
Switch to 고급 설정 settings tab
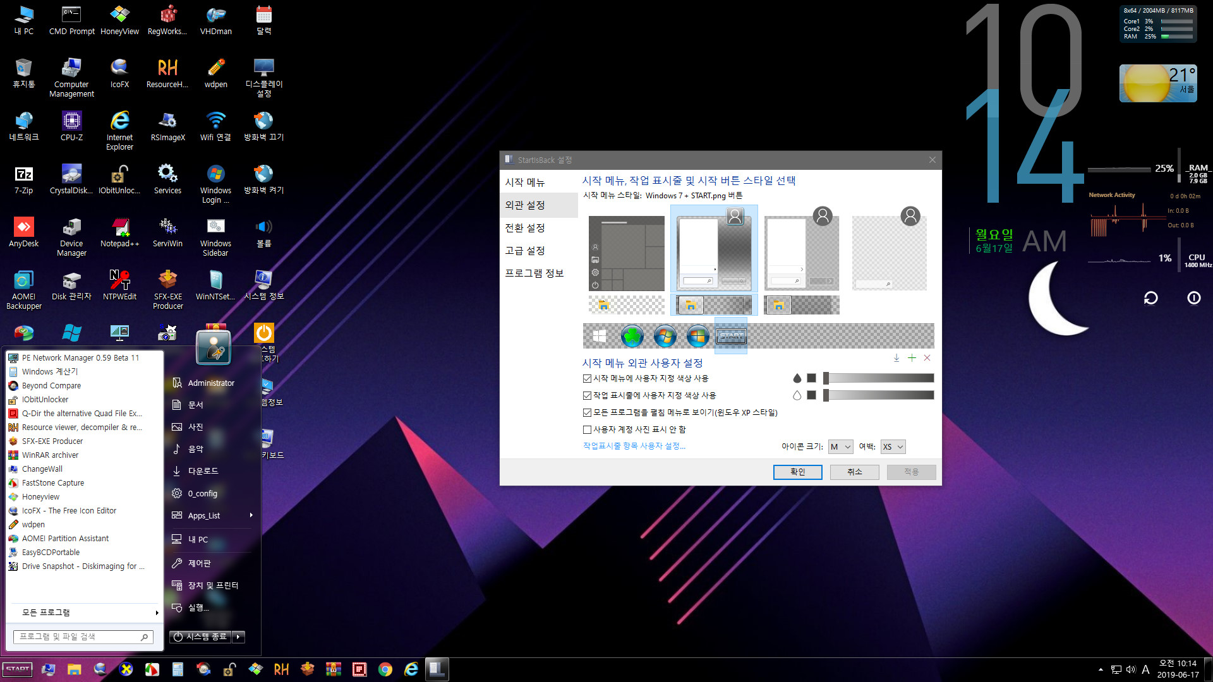[x=539, y=250]
